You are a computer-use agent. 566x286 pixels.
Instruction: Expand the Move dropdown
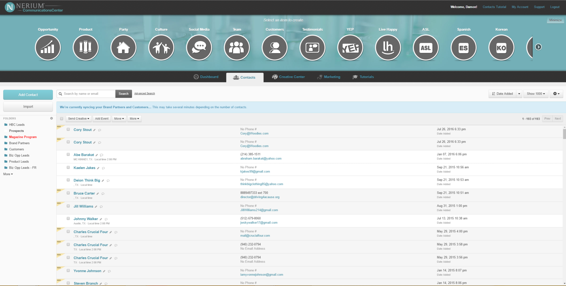point(119,119)
